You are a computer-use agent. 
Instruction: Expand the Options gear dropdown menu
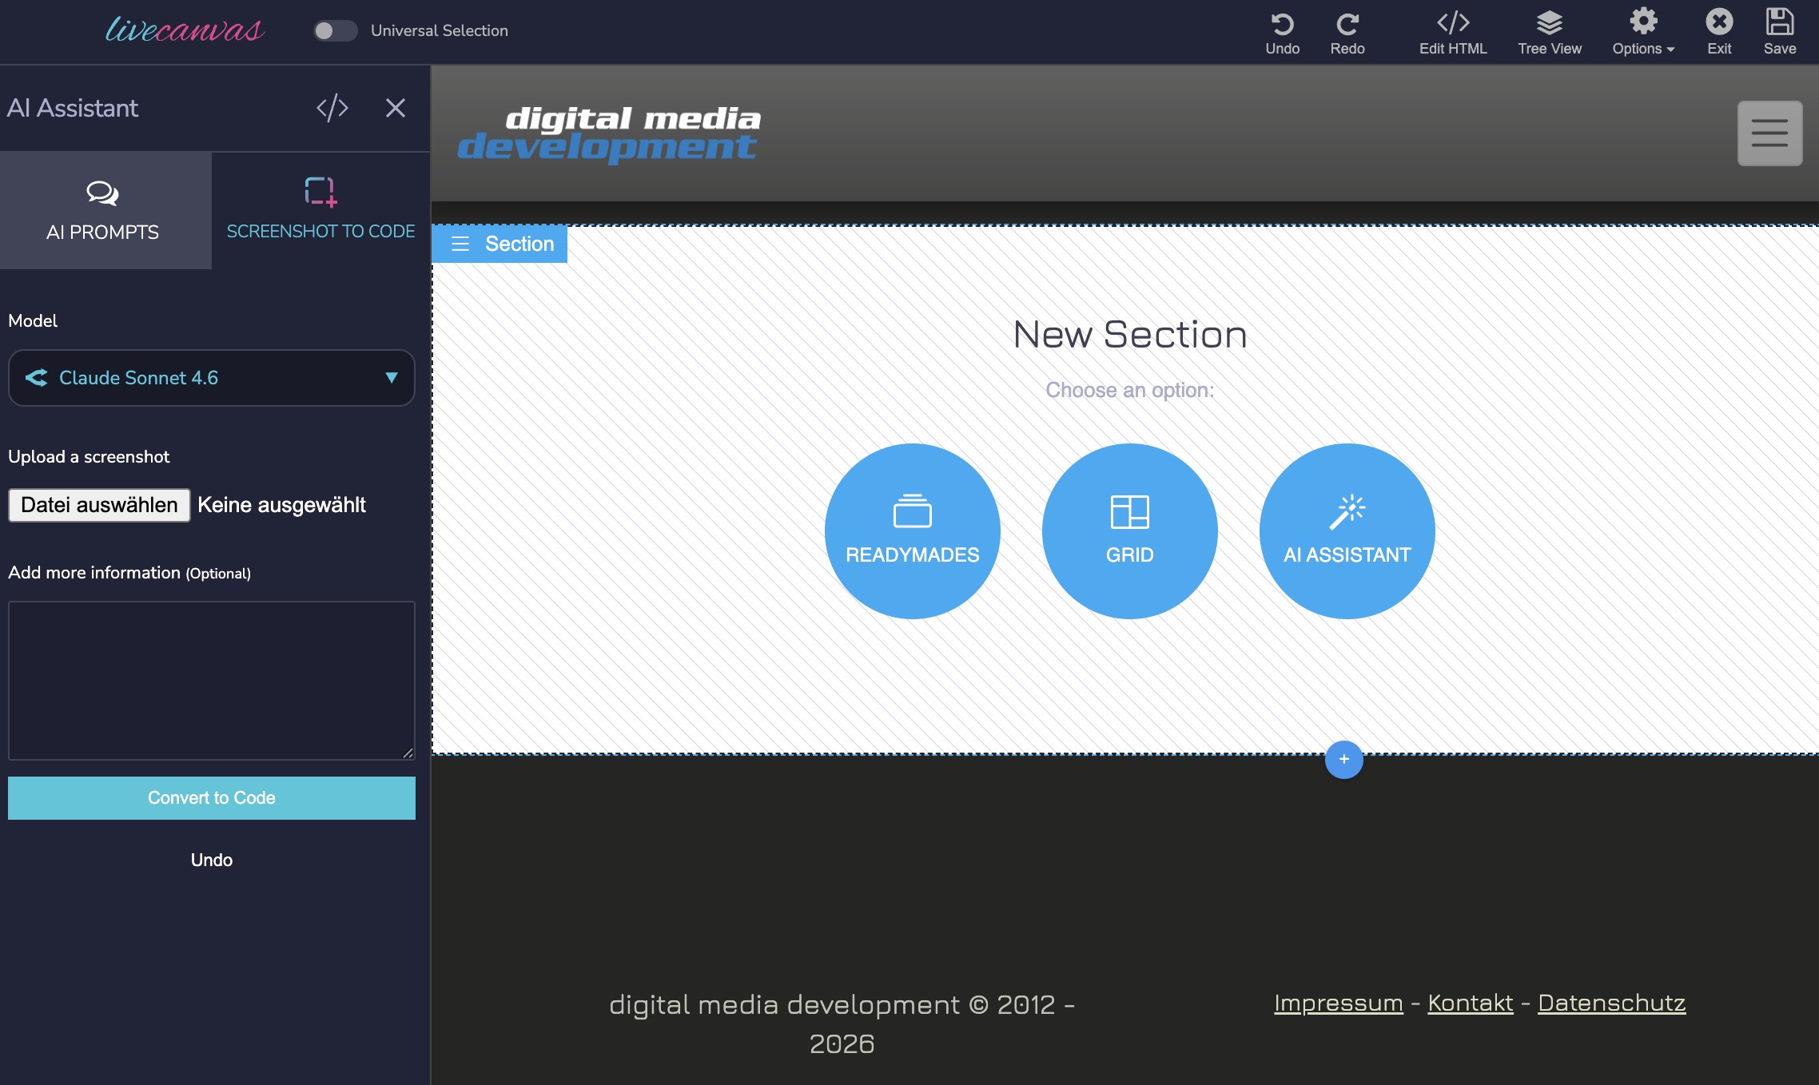[x=1643, y=32]
